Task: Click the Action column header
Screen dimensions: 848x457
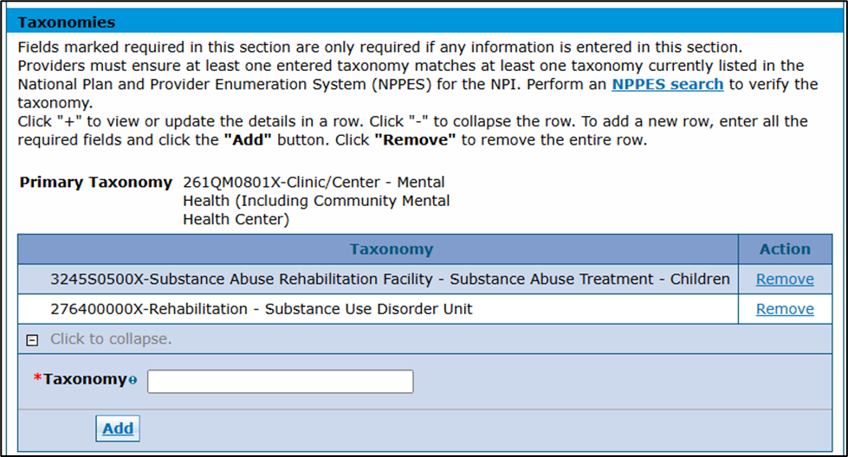Action: [x=785, y=249]
